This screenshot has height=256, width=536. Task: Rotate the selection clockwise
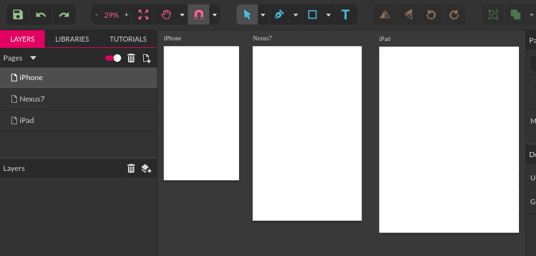coord(454,15)
